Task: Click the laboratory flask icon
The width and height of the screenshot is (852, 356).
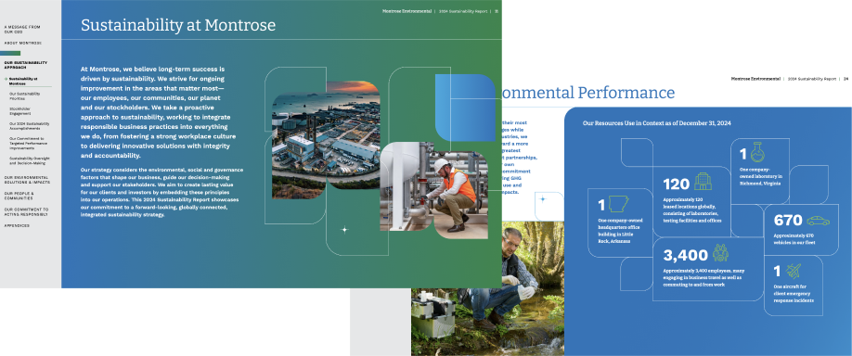Action: click(757, 152)
